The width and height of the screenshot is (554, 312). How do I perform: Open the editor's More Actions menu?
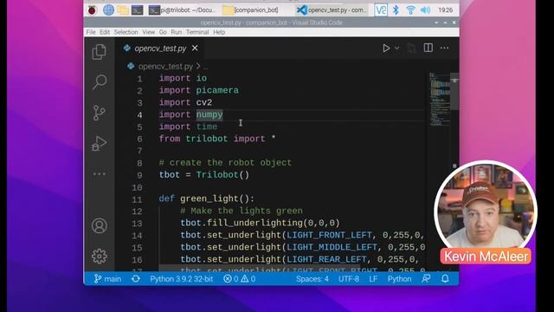pos(444,48)
